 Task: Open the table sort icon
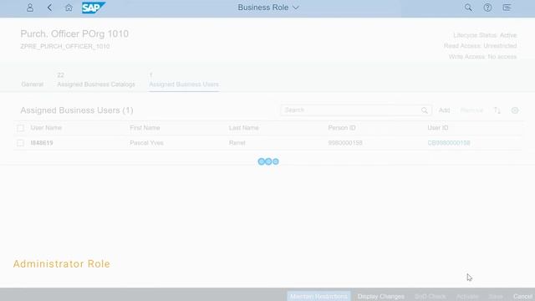coord(497,110)
